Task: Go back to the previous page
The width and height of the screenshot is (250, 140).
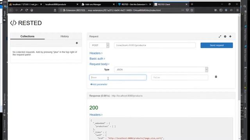Action: 11,10
